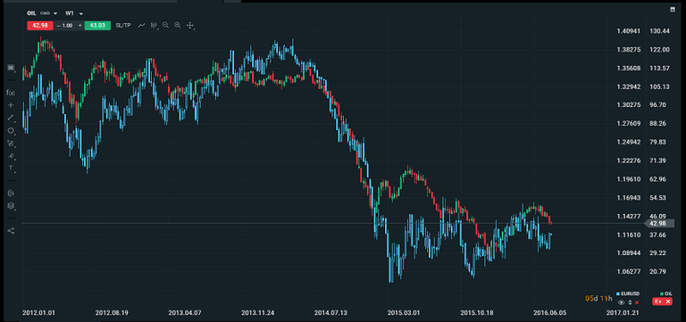Screen dimensions: 686x322
Task: Click the 130.44 price axis label
Action: pos(660,31)
